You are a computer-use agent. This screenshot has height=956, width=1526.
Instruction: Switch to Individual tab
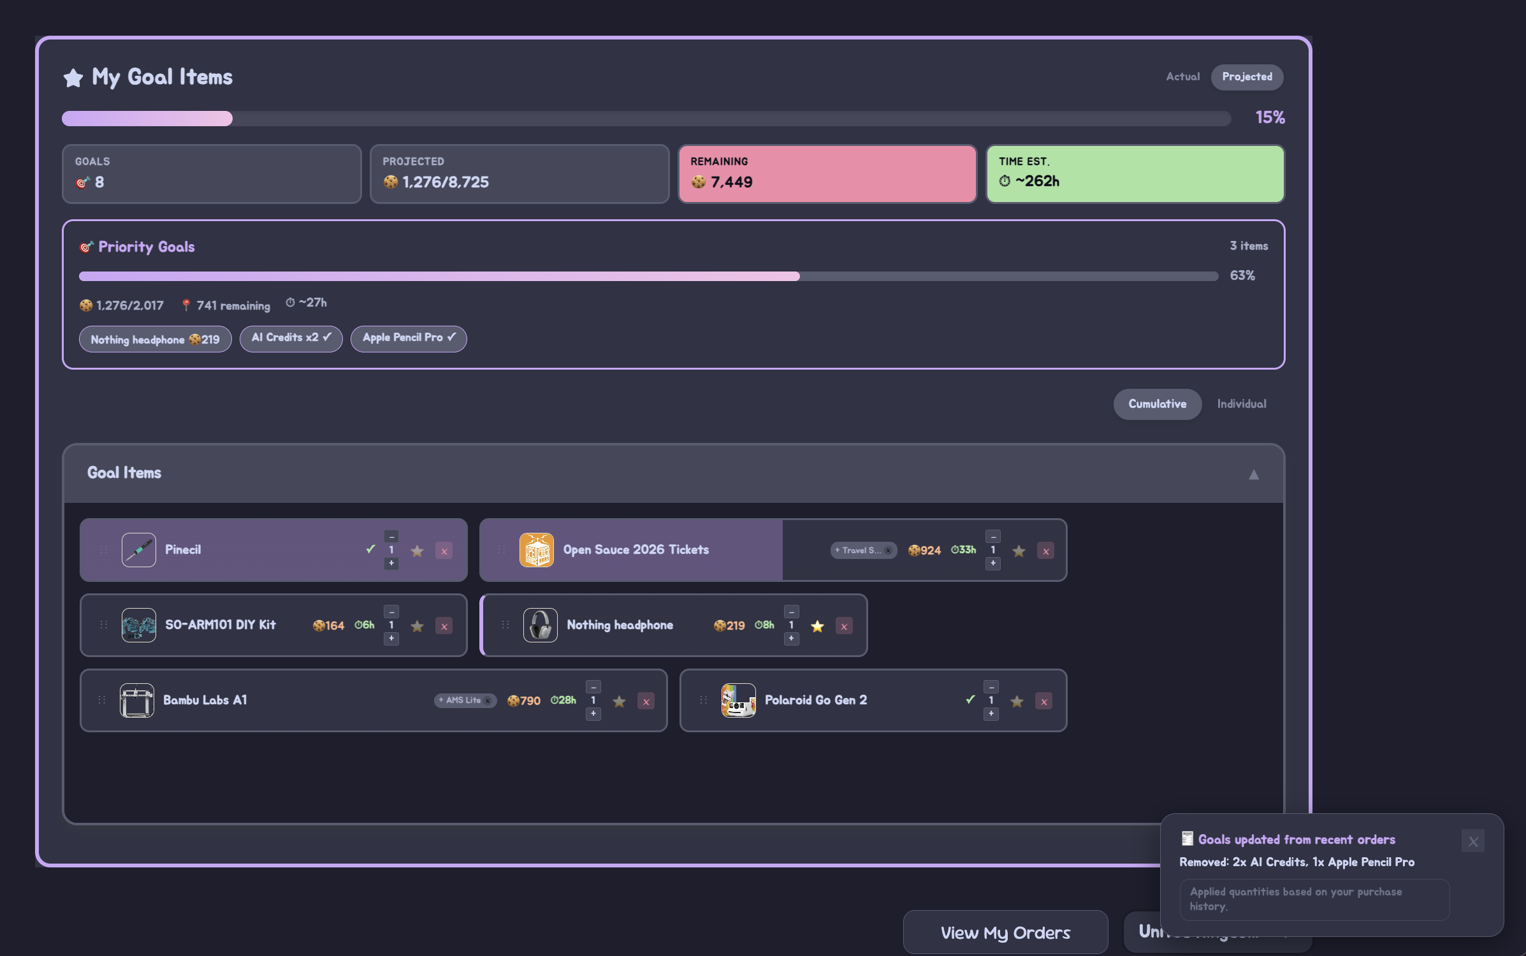click(1241, 404)
